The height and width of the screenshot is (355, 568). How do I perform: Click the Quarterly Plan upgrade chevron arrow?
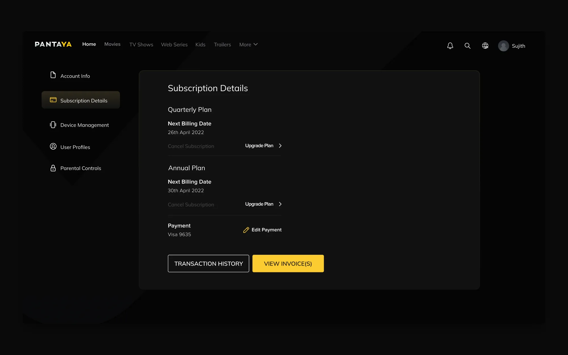280,146
